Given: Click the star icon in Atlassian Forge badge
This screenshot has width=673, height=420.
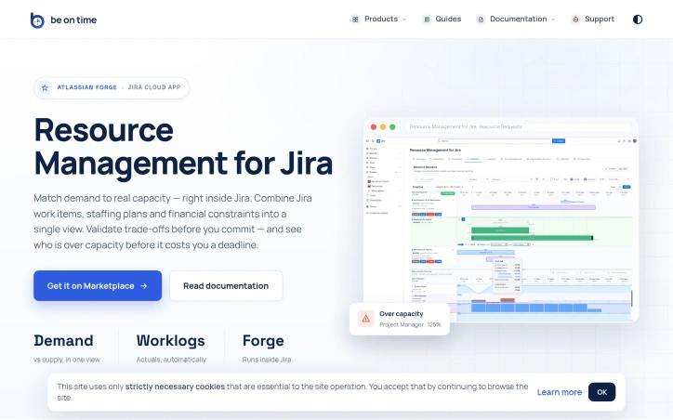Looking at the screenshot, I should [x=45, y=87].
